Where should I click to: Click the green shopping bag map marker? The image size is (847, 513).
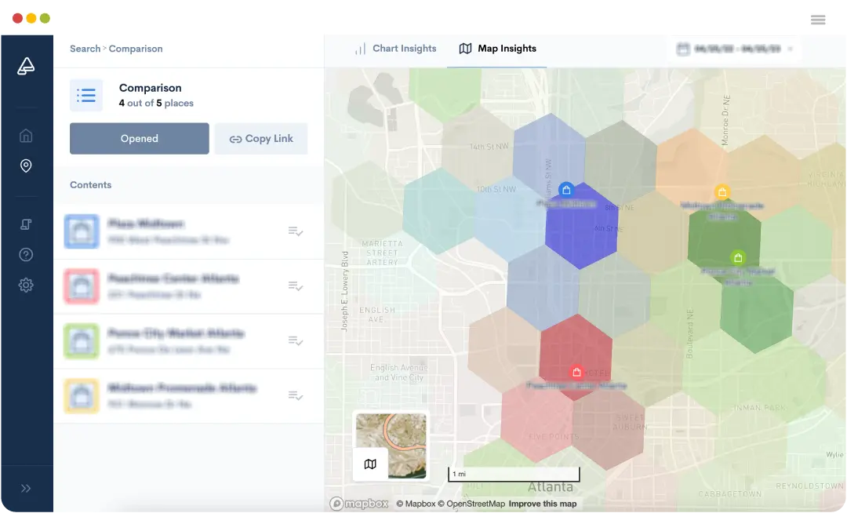[x=738, y=257]
